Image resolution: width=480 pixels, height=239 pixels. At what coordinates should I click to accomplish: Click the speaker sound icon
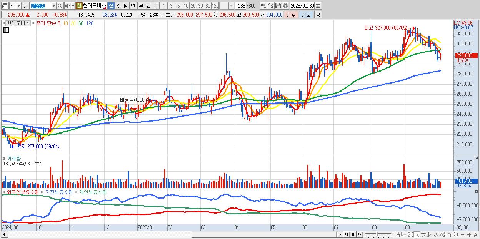[x=67, y=6]
